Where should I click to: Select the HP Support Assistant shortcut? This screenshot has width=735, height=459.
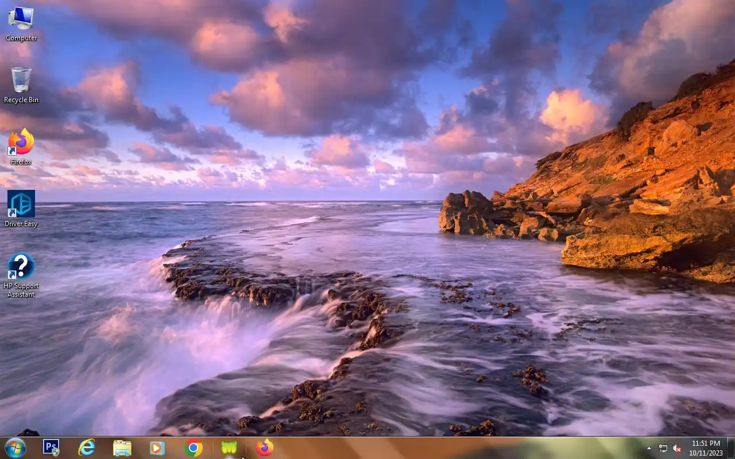tap(21, 276)
